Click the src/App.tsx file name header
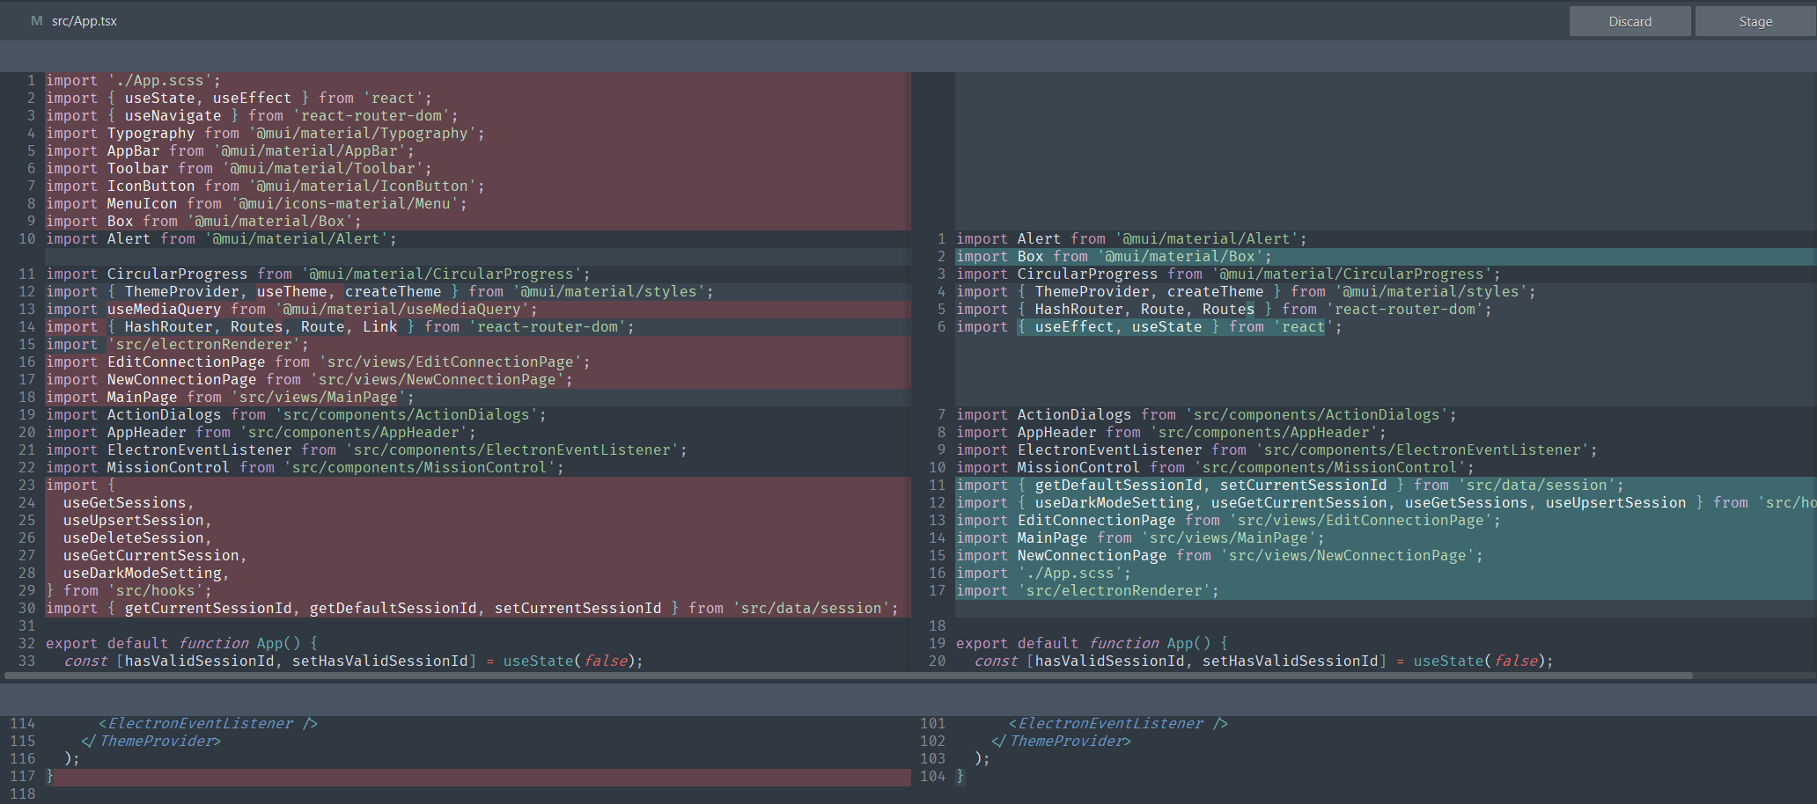Image resolution: width=1817 pixels, height=804 pixels. 85,21
